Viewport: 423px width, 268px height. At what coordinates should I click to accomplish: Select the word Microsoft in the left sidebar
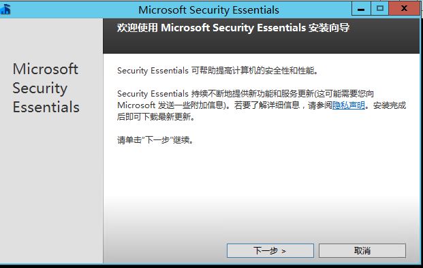click(x=46, y=69)
